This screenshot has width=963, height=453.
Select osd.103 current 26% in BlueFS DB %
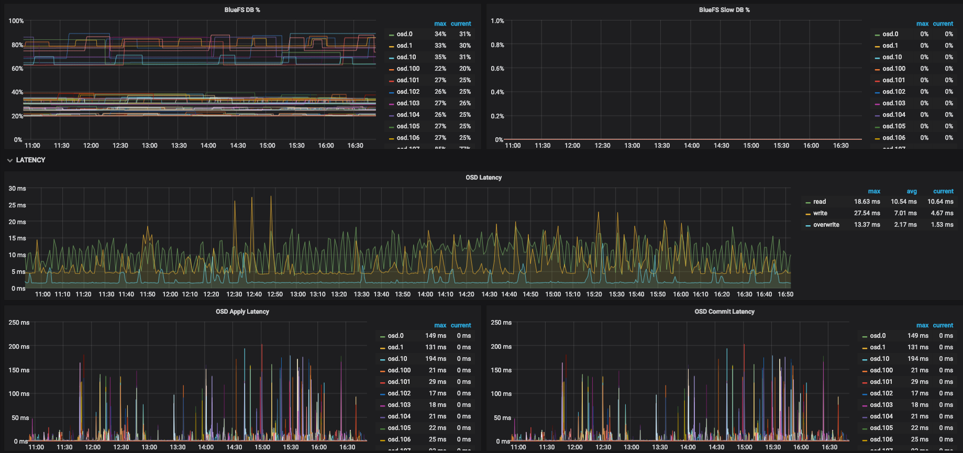pos(465,103)
